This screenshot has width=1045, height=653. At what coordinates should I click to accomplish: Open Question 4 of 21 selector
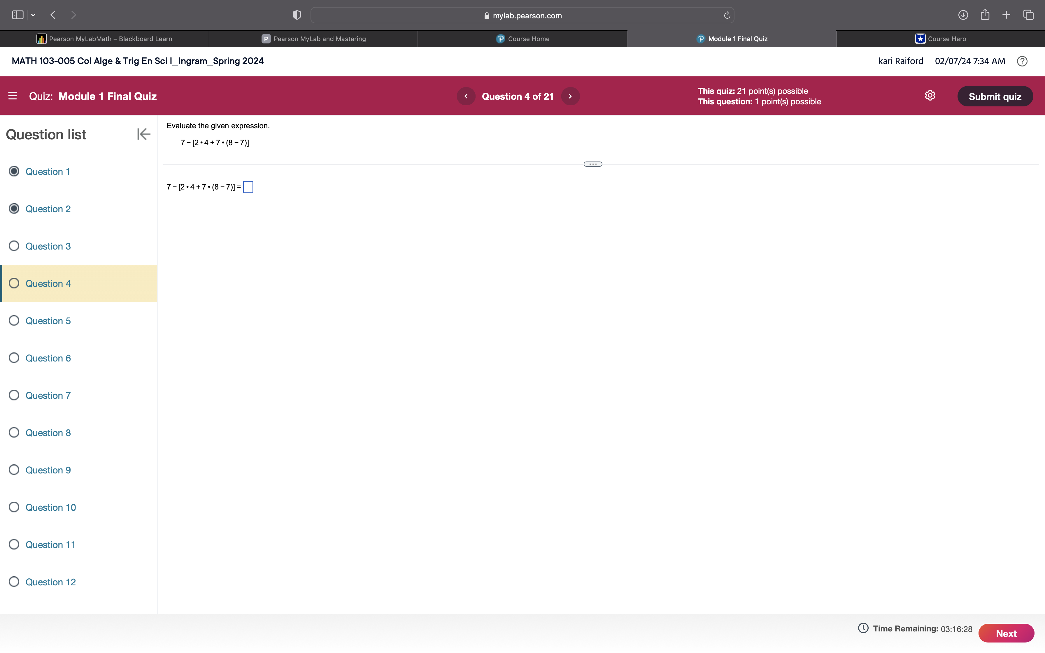pos(517,96)
